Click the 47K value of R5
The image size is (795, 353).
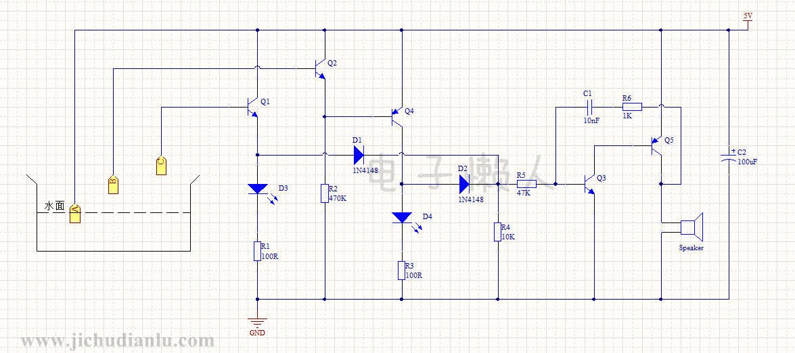click(x=524, y=193)
